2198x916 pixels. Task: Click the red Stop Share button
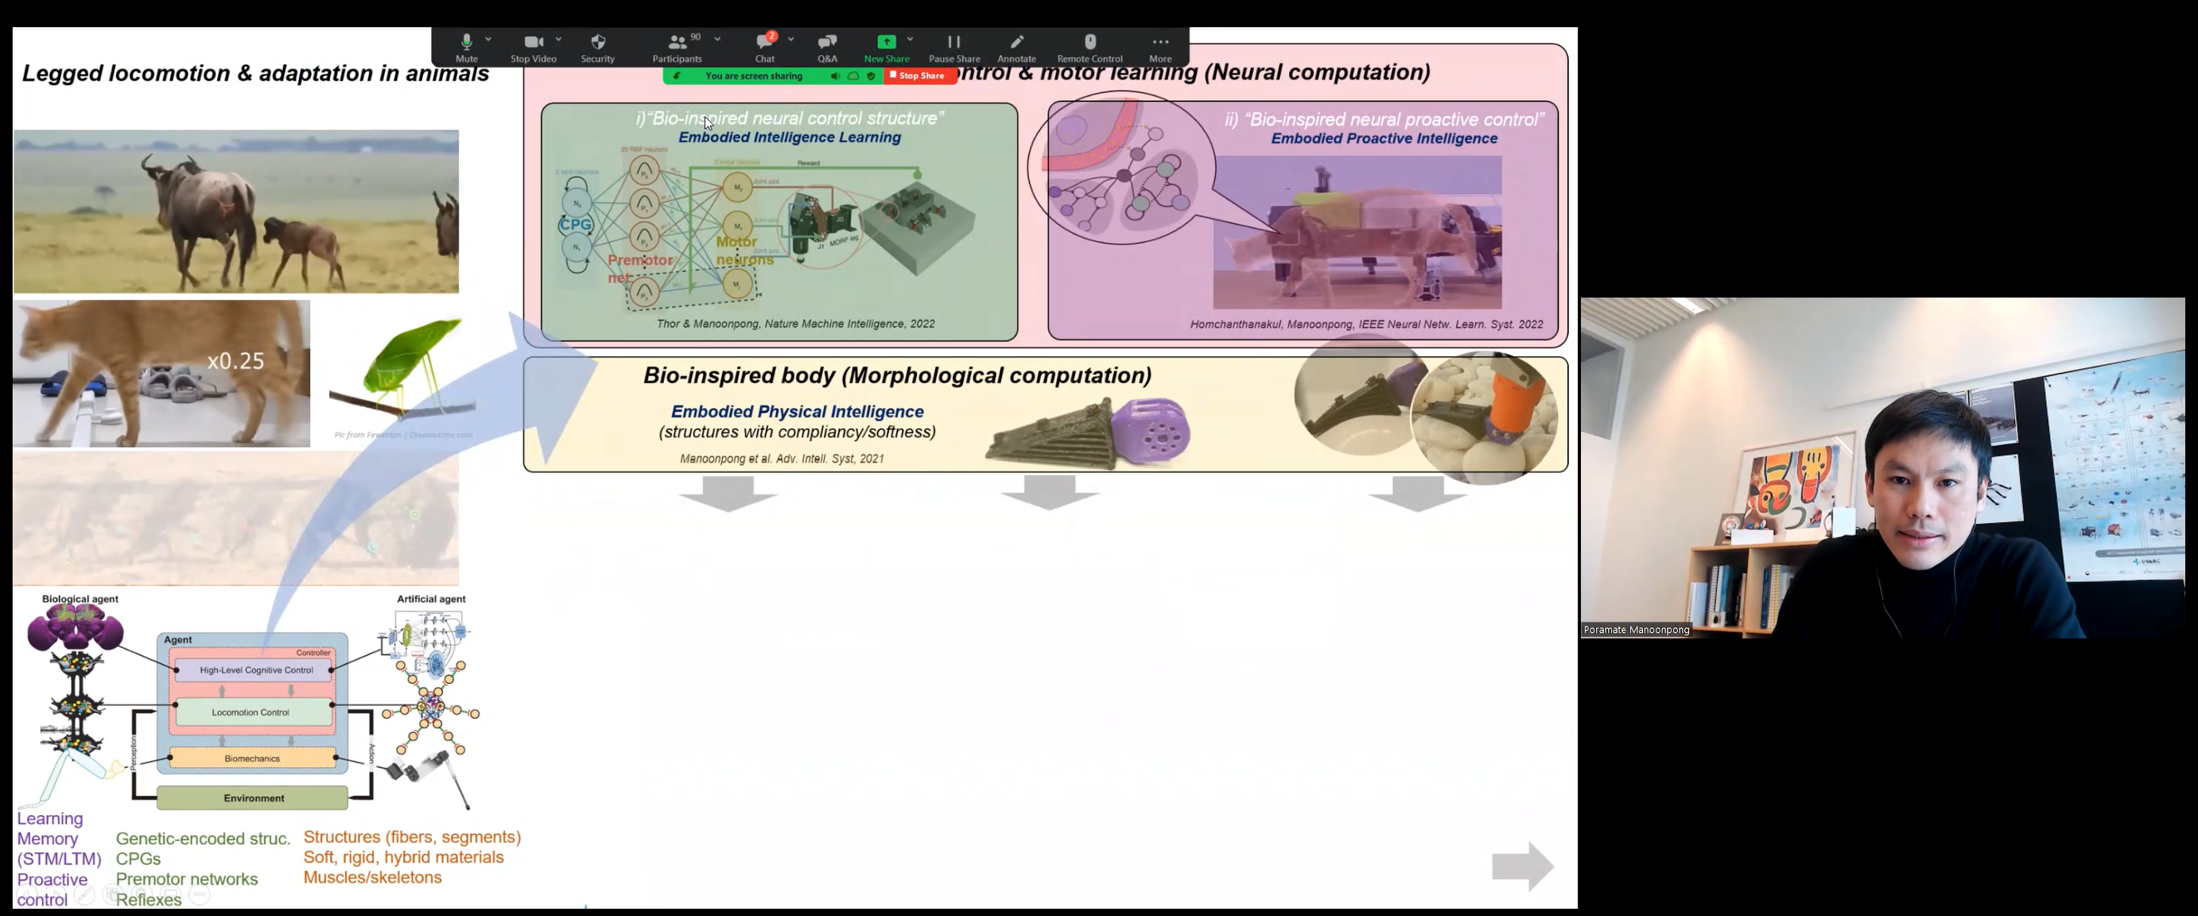[x=917, y=76]
